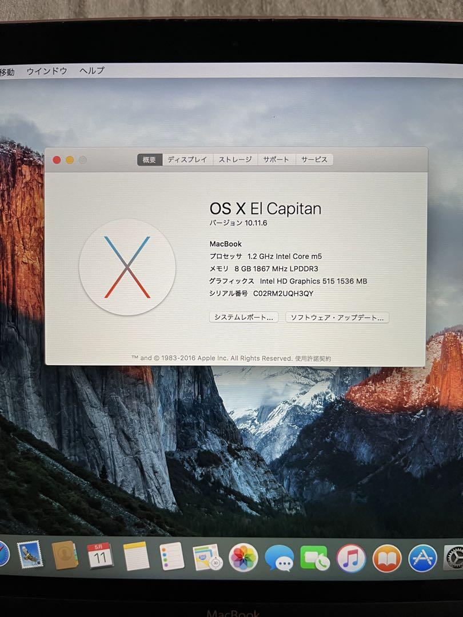This screenshot has width=463, height=617.
Task: Open the Reminders app in the Dock
Action: pos(172,556)
